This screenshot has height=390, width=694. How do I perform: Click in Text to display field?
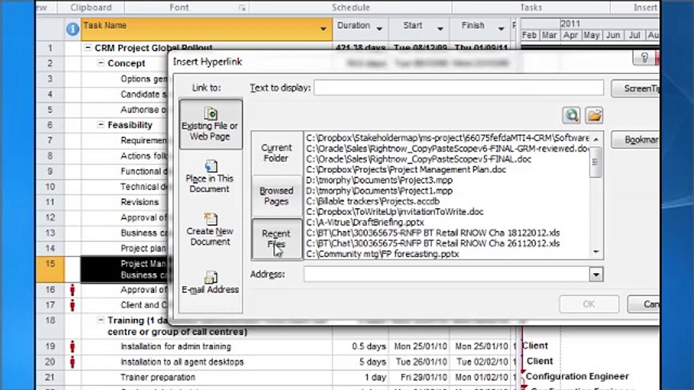tap(459, 88)
